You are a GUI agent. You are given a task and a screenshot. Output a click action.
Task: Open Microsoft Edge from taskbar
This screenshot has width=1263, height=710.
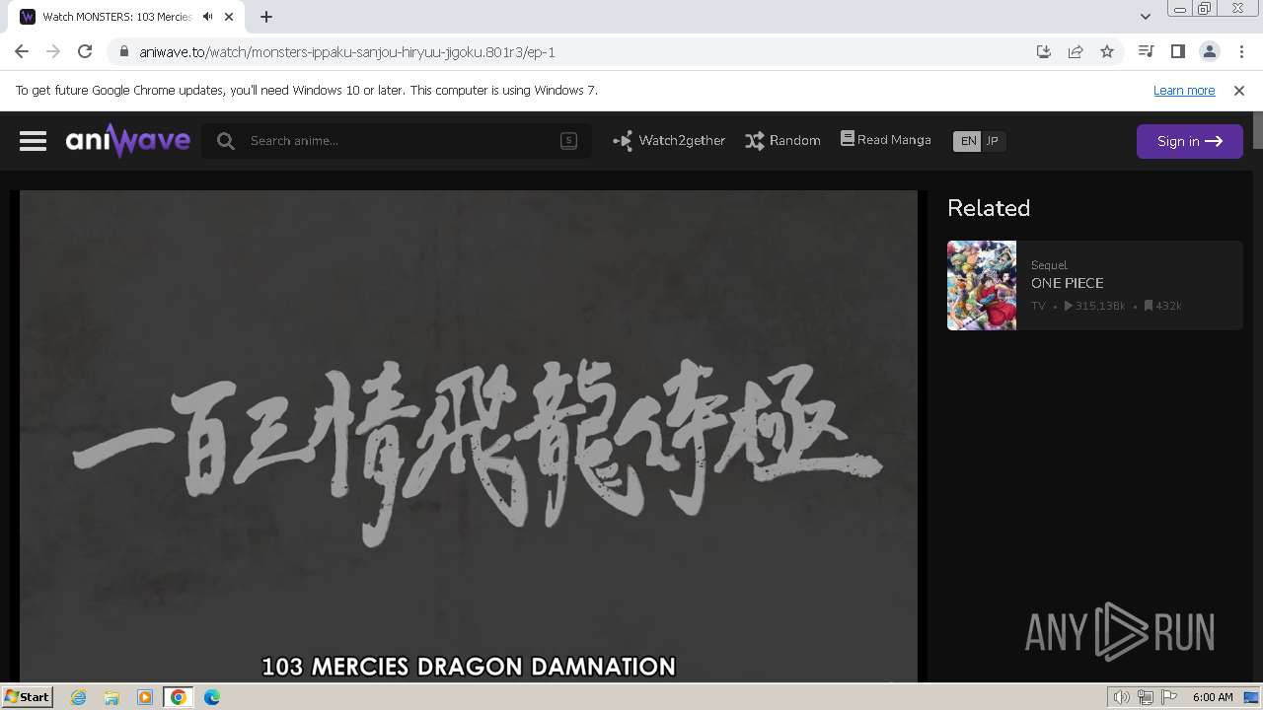211,697
